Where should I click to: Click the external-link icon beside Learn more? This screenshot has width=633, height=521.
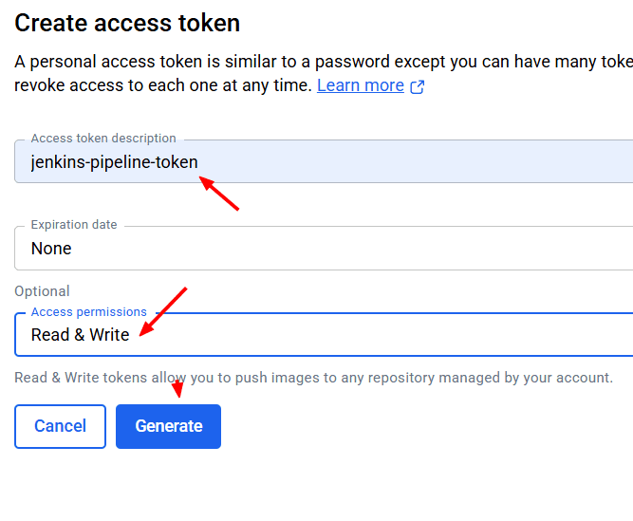(x=417, y=86)
